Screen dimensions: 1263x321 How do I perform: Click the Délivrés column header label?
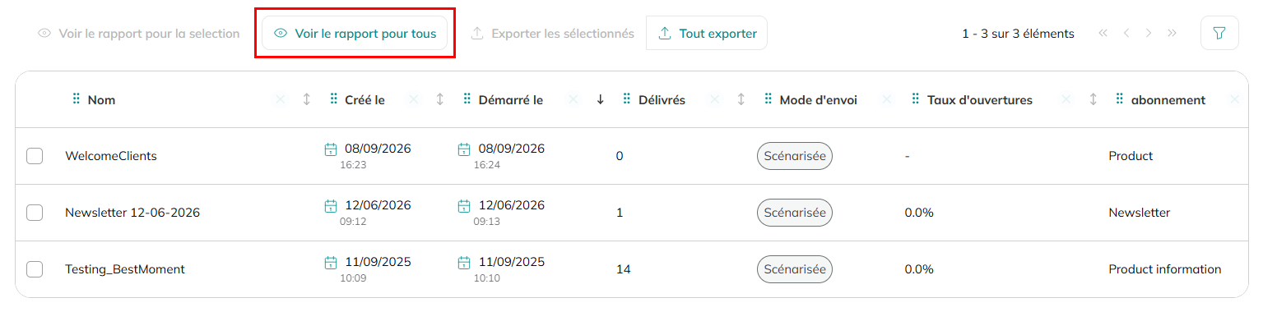coord(662,100)
